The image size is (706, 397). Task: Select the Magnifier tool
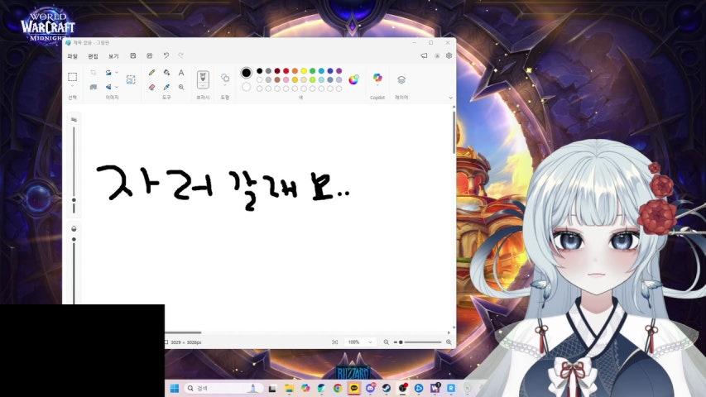coord(181,87)
